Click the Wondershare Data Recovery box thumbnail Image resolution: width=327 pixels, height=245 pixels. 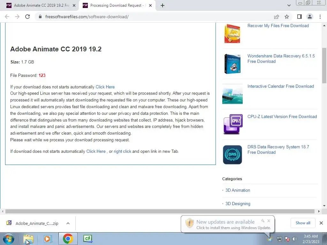coord(232,64)
